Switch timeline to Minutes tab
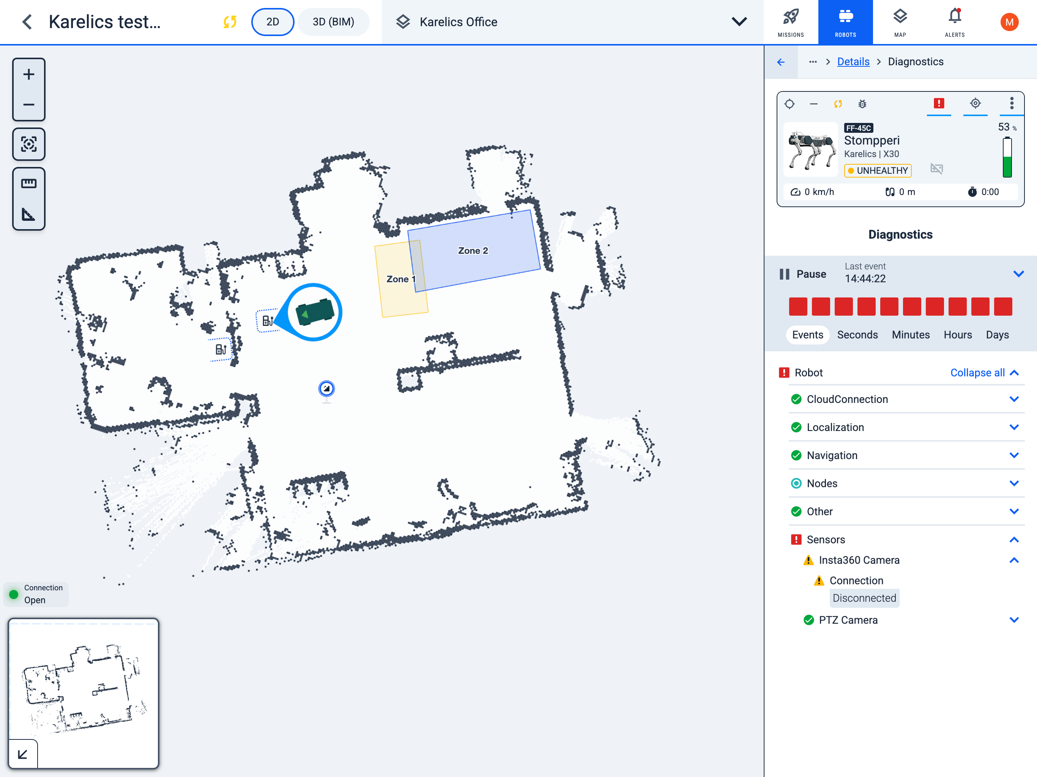Viewport: 1037px width, 777px height. (911, 335)
